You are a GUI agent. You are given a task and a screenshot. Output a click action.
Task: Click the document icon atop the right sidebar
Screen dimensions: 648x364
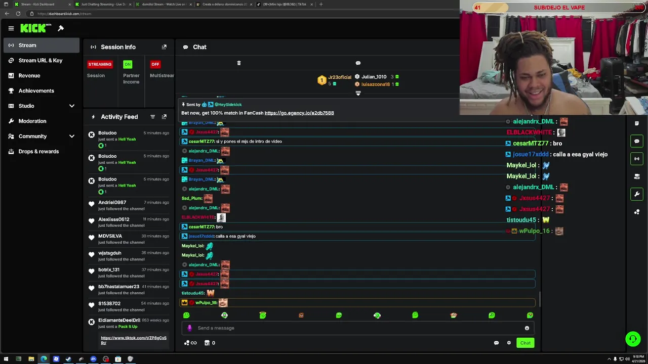pyautogui.click(x=637, y=123)
